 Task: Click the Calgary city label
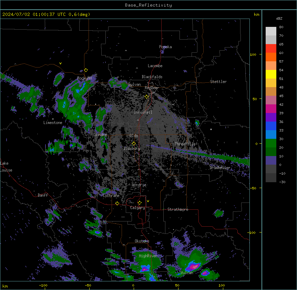(x=137, y=208)
